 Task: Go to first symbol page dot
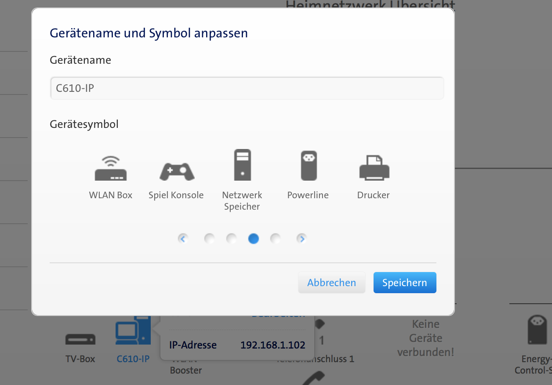pos(210,239)
